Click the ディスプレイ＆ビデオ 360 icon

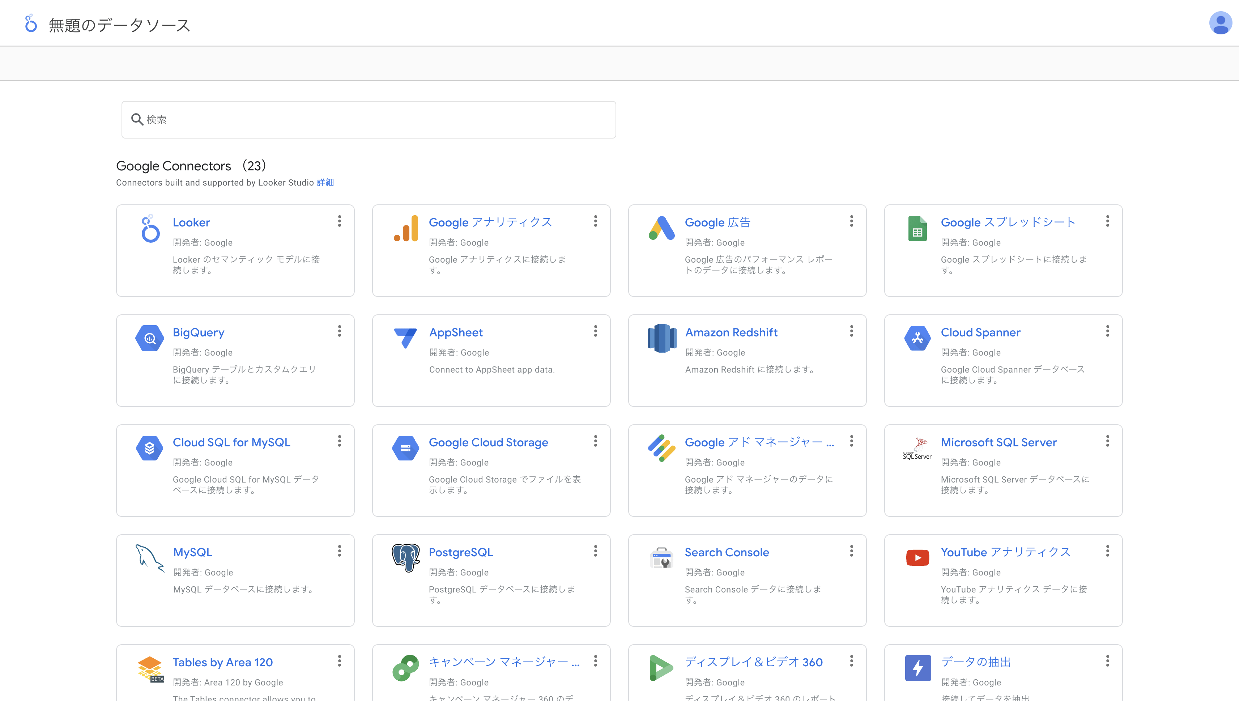tap(662, 668)
